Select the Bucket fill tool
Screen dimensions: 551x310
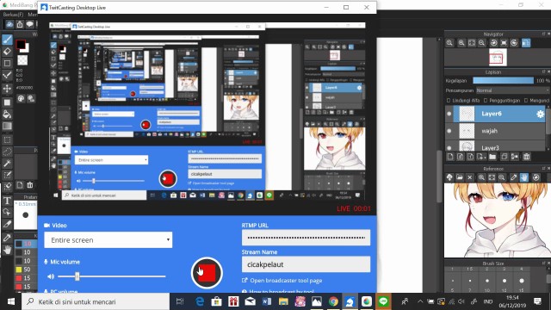(x=7, y=114)
